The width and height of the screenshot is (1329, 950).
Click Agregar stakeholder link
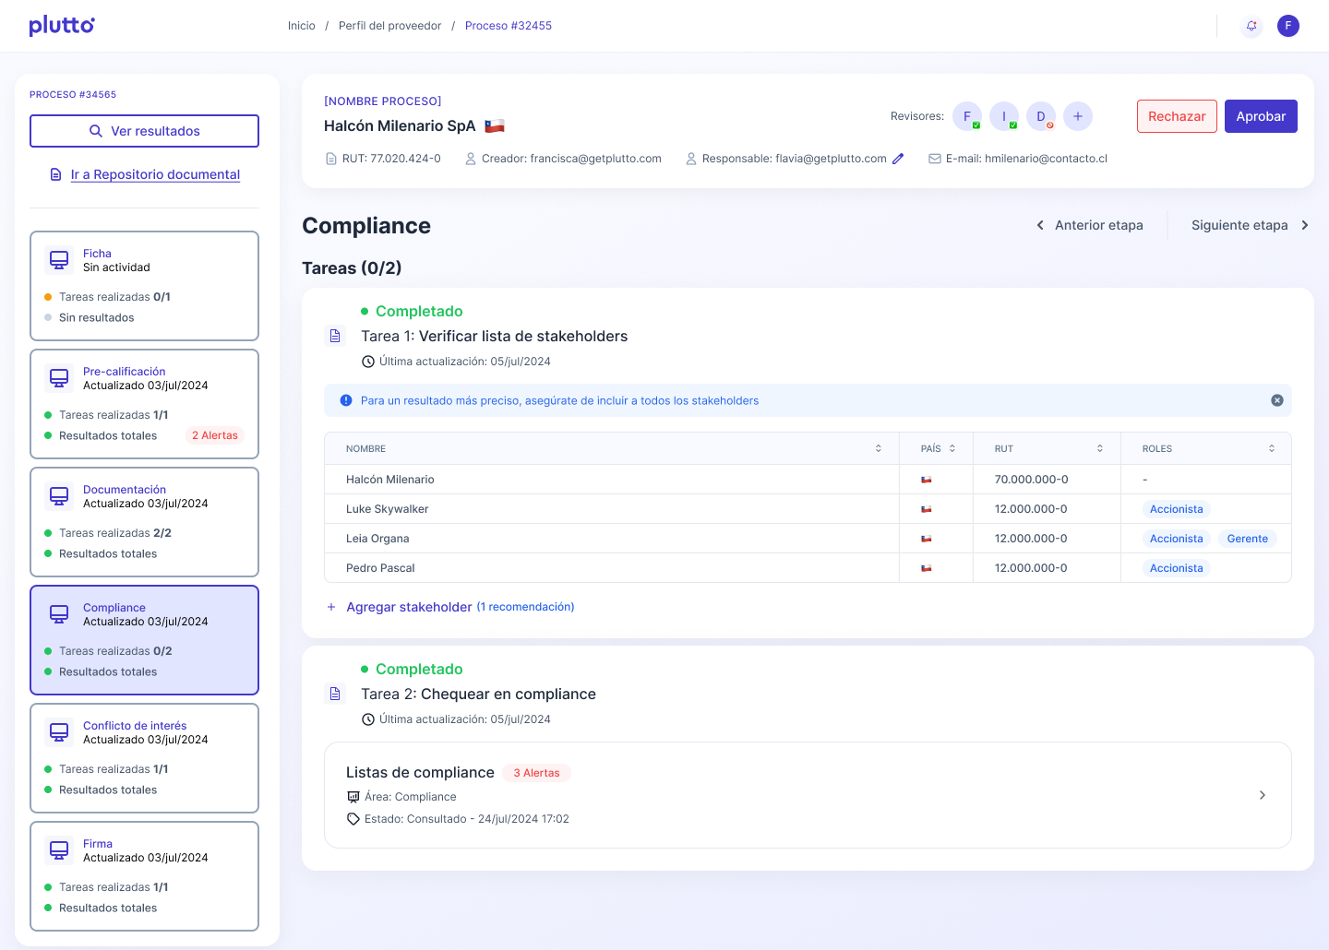coord(408,607)
